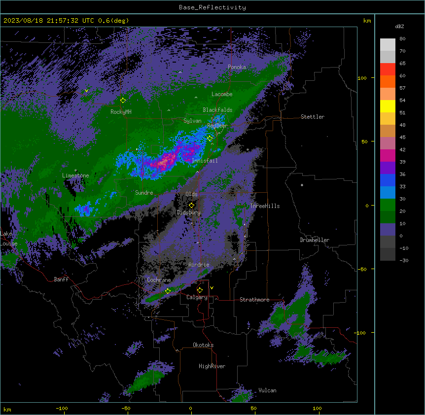Pick the orange 57-60 dBZ legend swatch
This screenshot has height=415, width=425.
tap(388, 82)
